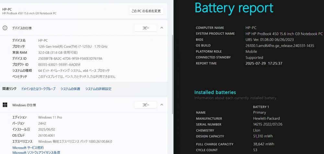Select the BATTERY 1 column header
The height and width of the screenshot is (154, 324).
(x=261, y=107)
